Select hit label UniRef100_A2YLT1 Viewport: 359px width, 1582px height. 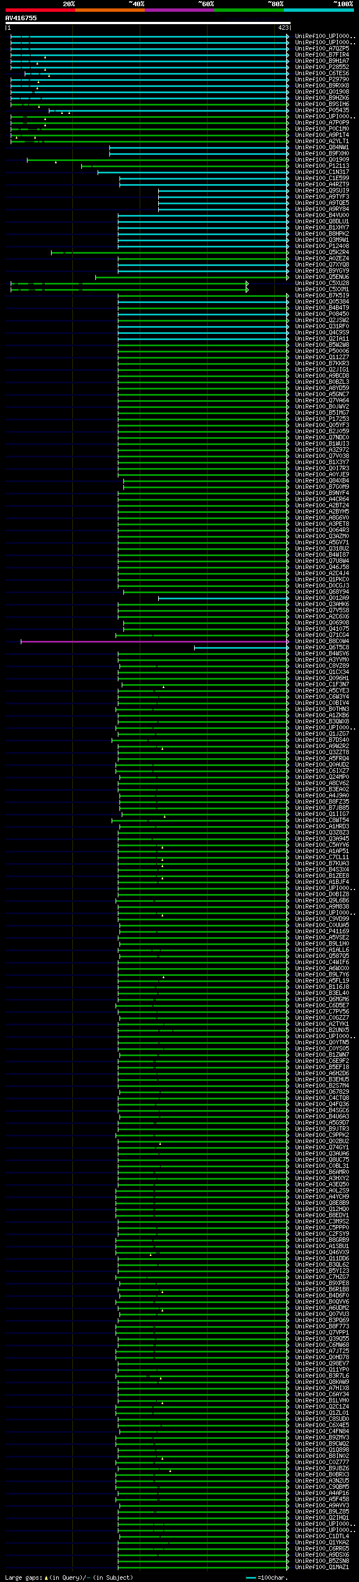coord(322,141)
